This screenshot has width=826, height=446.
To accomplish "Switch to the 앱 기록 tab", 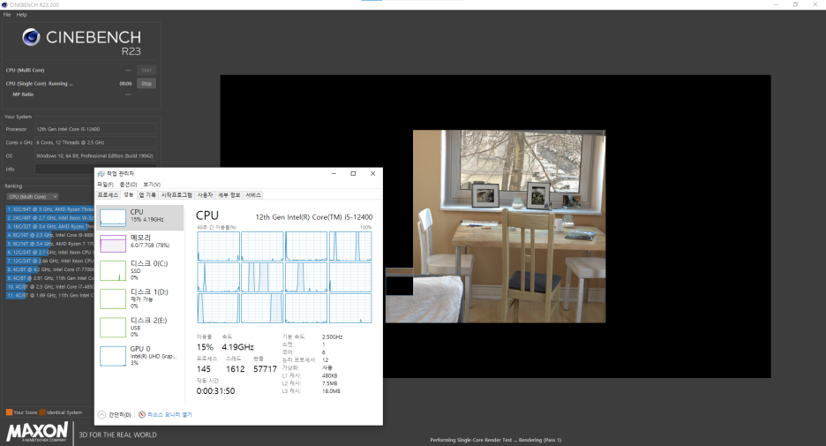I will (147, 195).
